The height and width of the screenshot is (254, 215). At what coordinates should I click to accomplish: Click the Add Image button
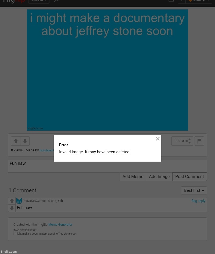(159, 177)
